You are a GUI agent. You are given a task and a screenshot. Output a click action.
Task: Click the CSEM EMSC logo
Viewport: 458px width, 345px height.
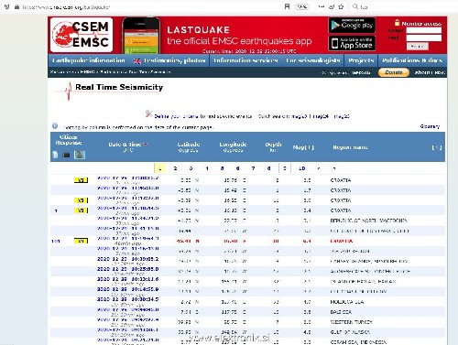tap(82, 35)
